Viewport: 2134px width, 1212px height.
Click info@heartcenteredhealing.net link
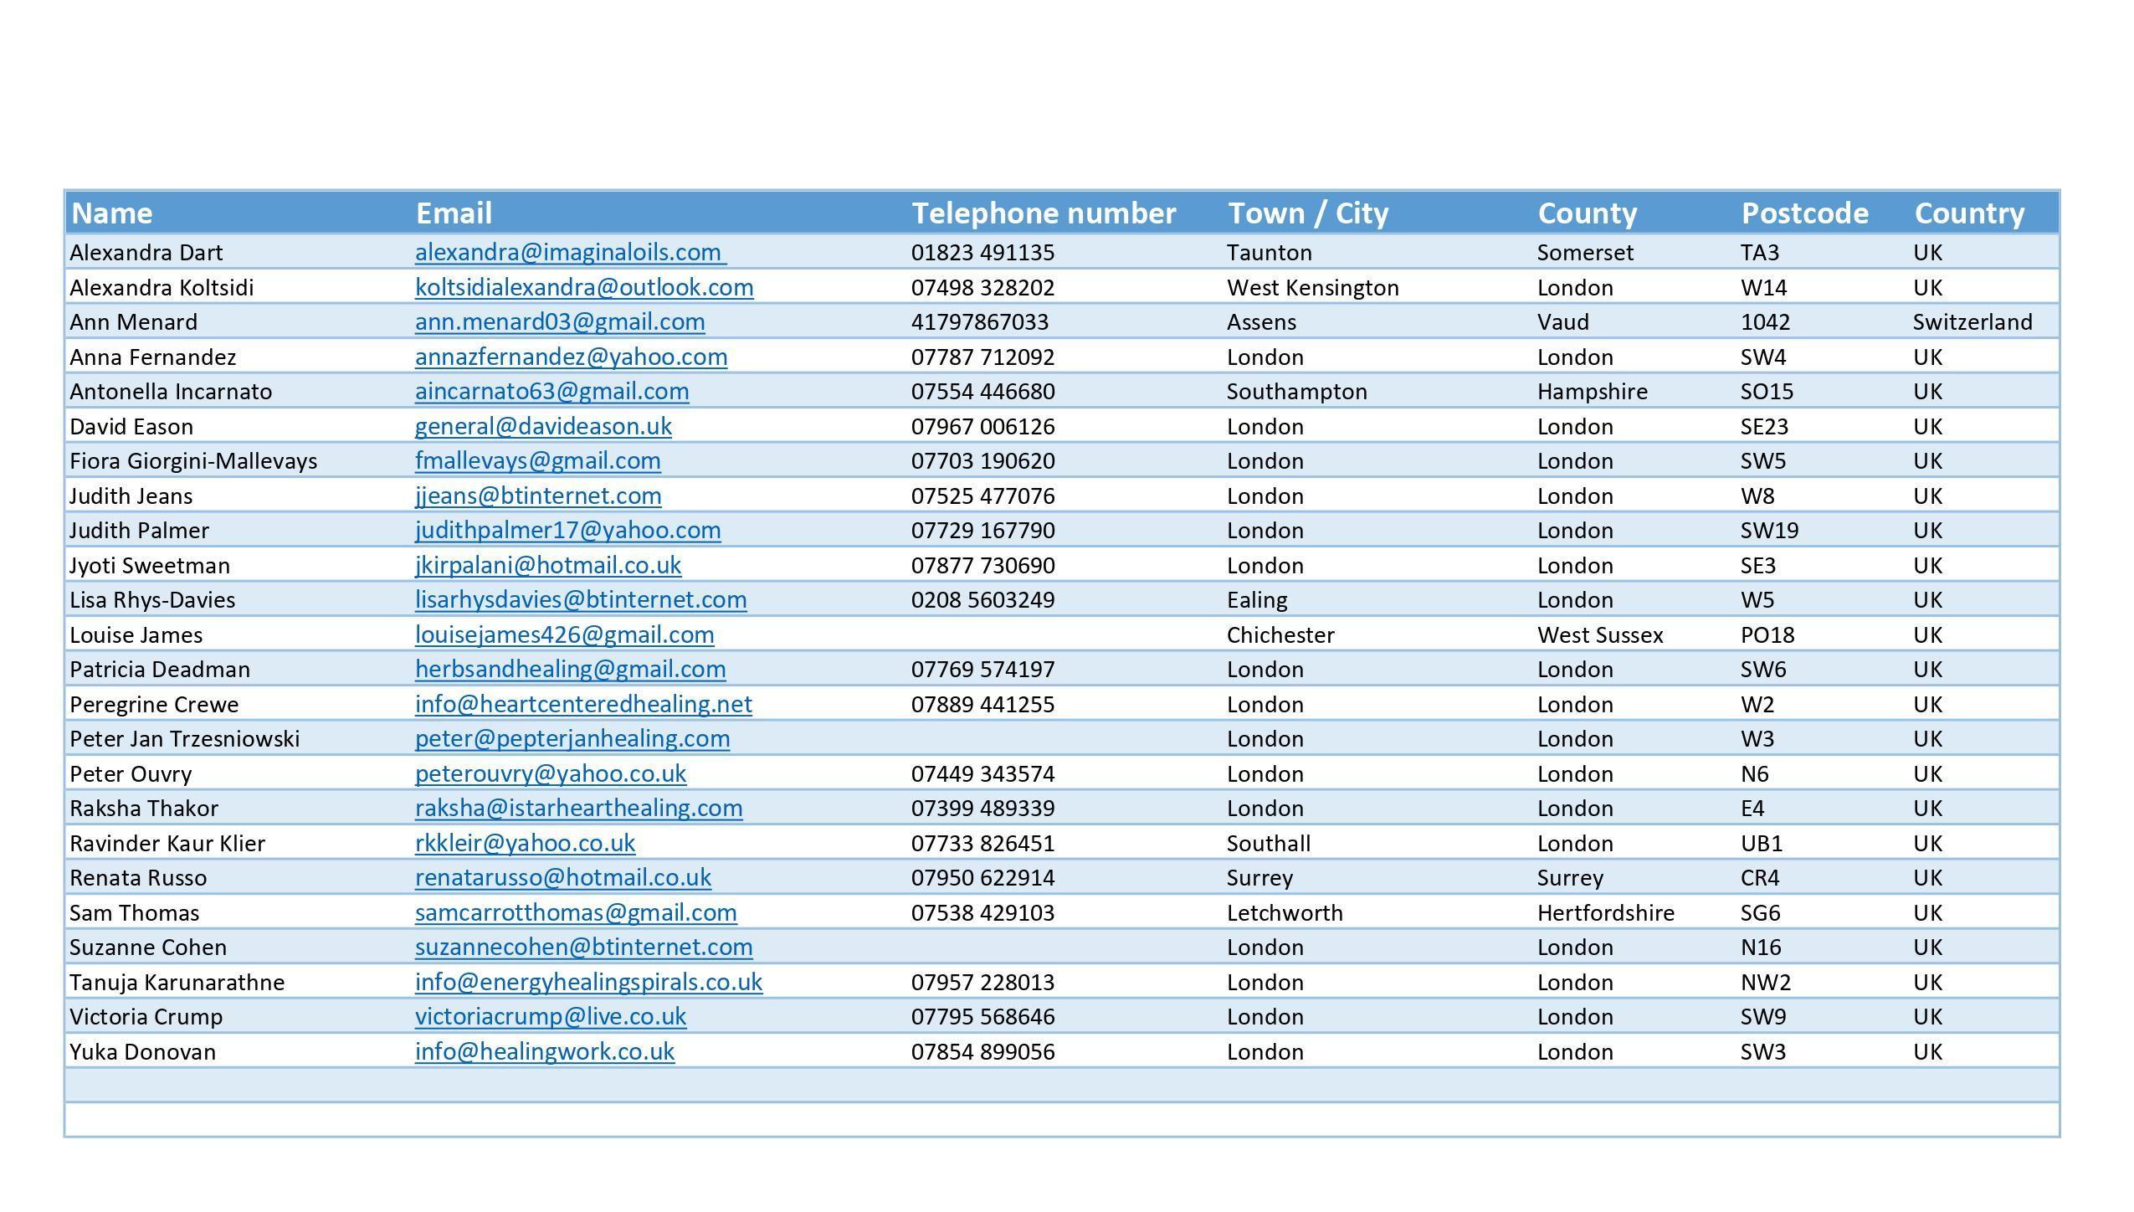tap(583, 704)
